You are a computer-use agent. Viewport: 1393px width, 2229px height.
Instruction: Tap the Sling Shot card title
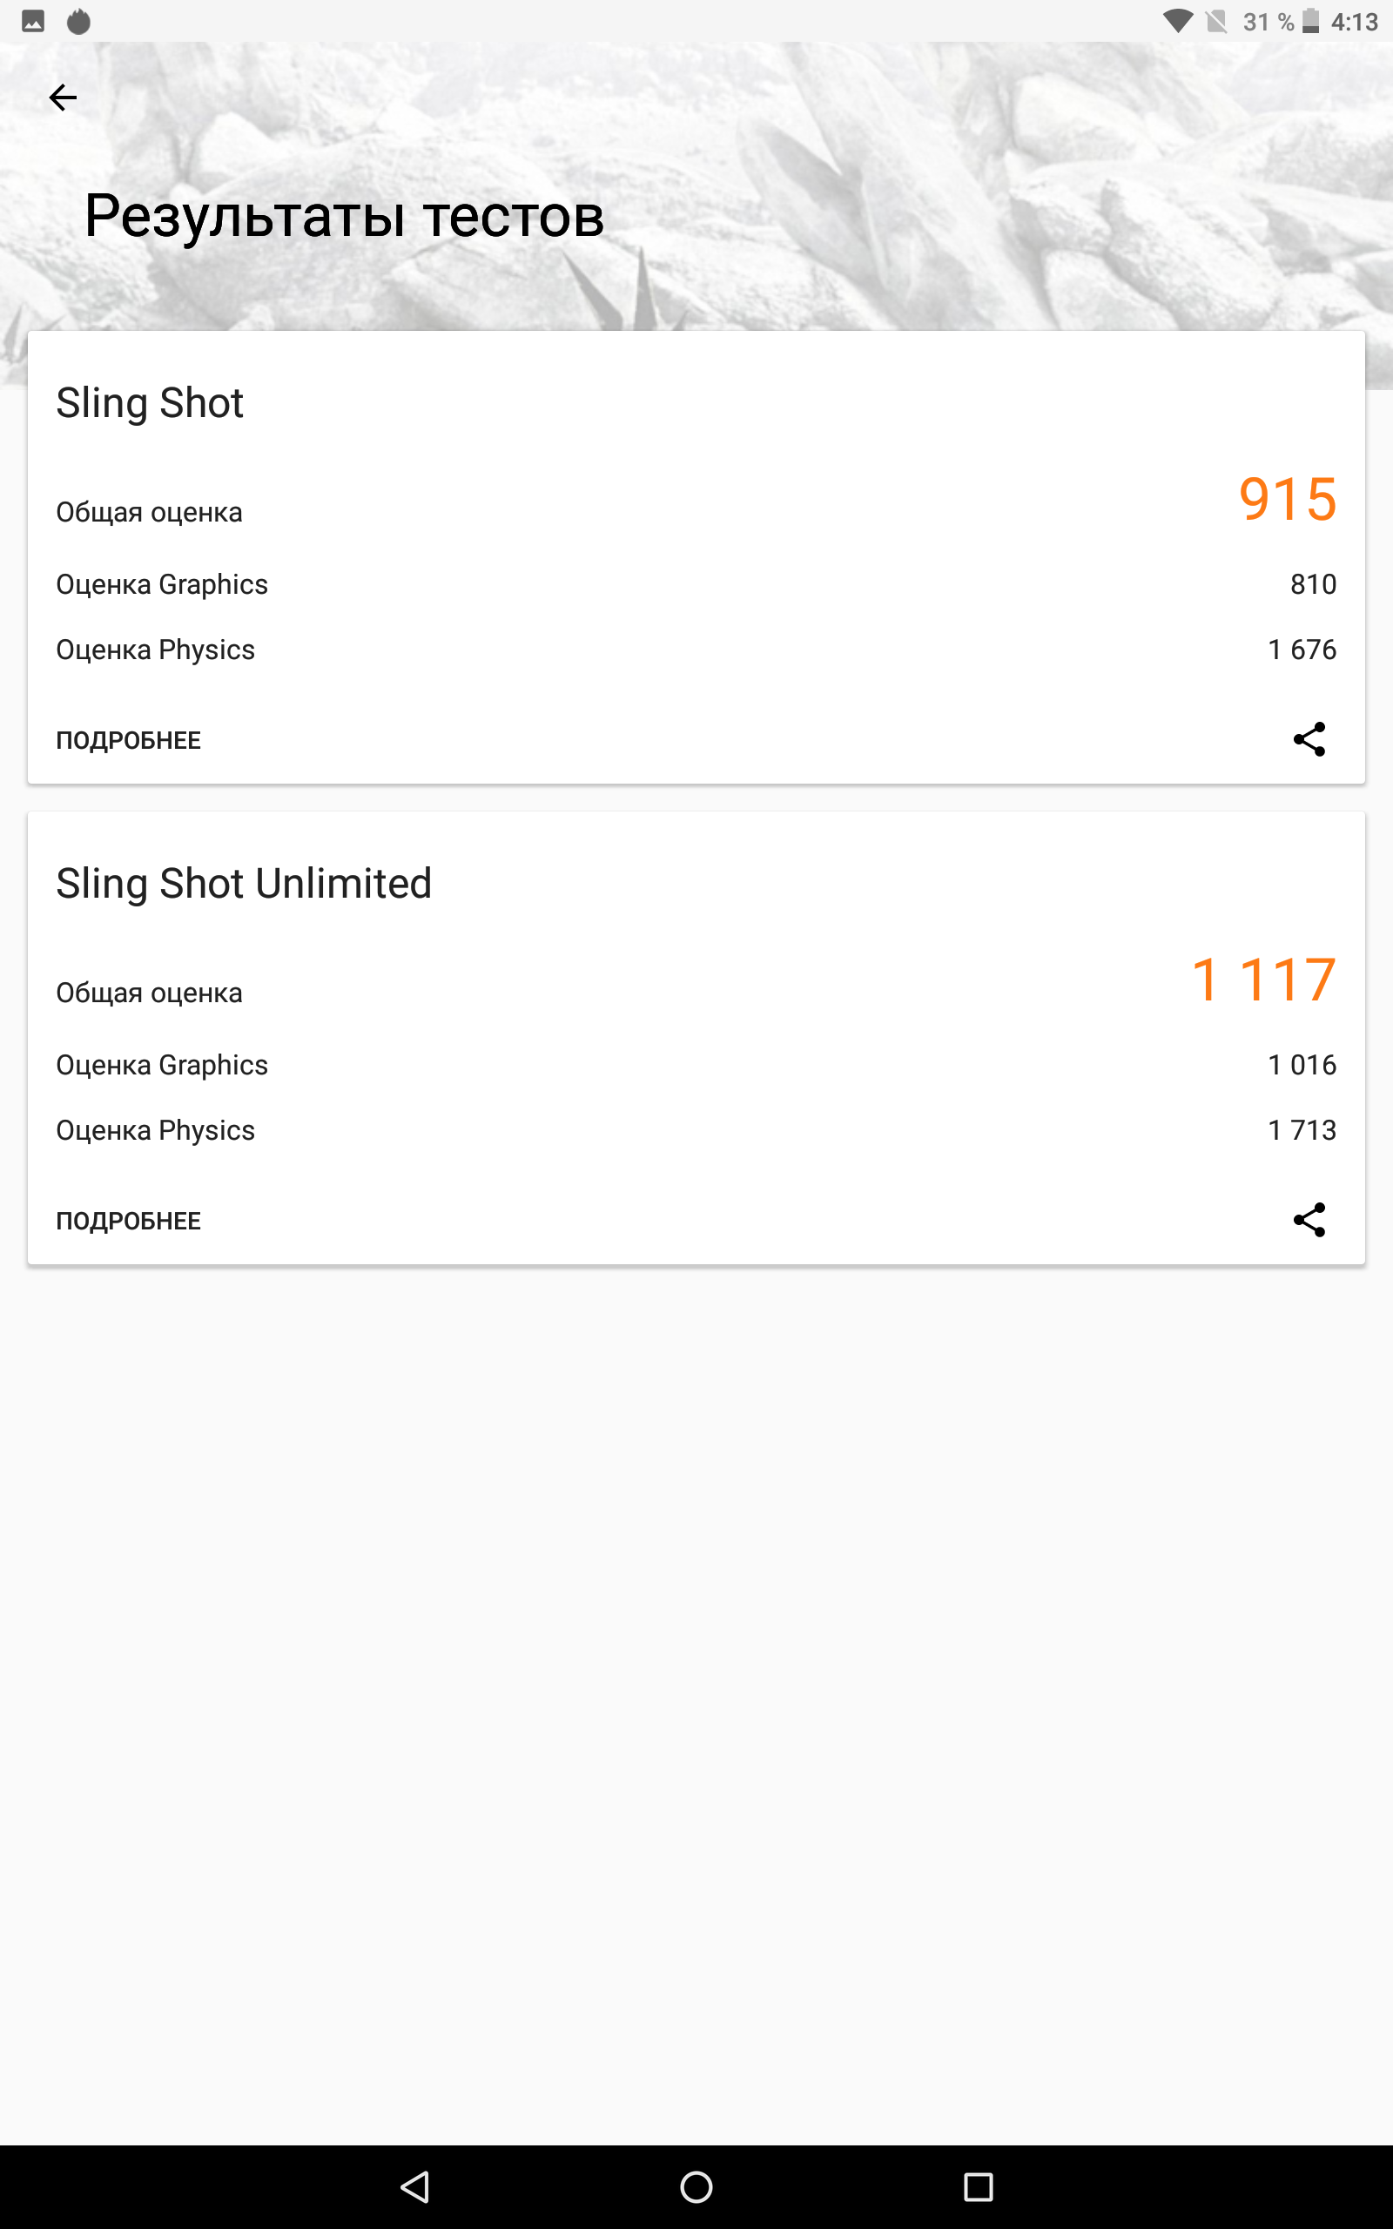click(149, 403)
